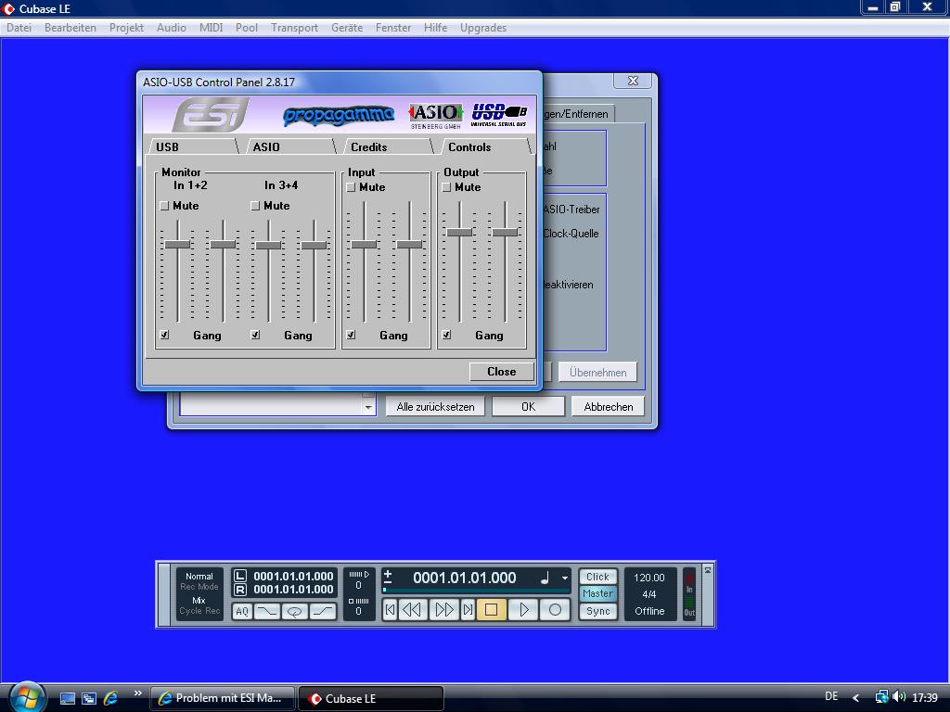Click the USB logo in header
The width and height of the screenshot is (950, 712).
click(498, 114)
